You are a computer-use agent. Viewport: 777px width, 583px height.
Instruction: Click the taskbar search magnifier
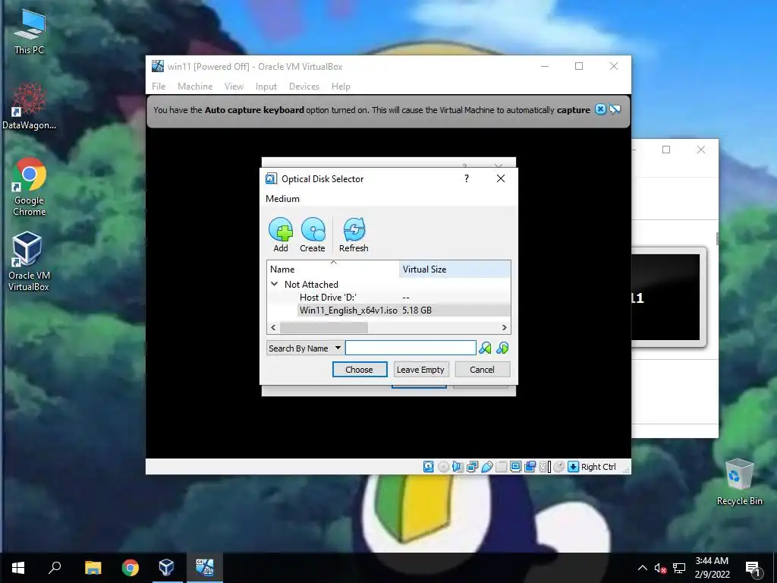(55, 568)
